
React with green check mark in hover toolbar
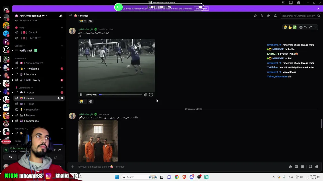295,27
